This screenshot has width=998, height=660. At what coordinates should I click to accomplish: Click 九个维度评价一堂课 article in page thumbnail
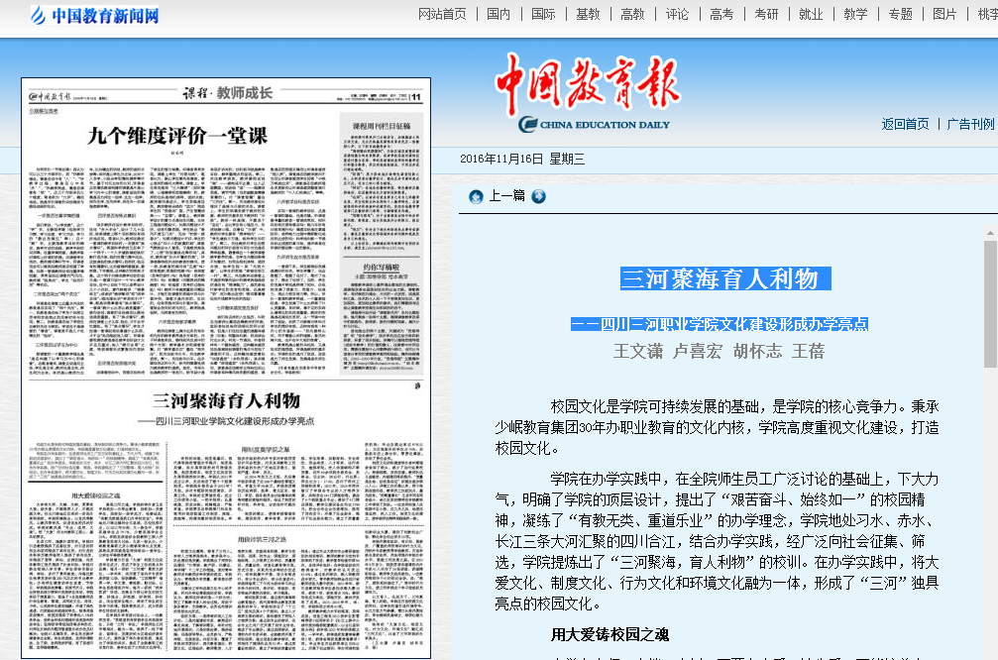(176, 135)
